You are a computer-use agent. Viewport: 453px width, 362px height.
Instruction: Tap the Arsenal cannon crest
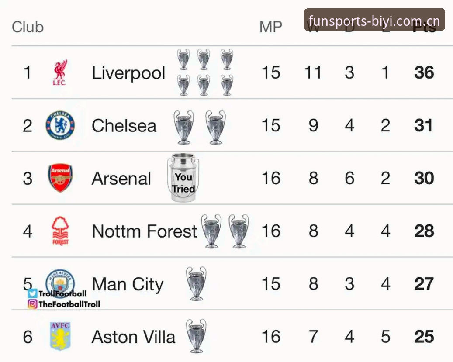click(60, 178)
